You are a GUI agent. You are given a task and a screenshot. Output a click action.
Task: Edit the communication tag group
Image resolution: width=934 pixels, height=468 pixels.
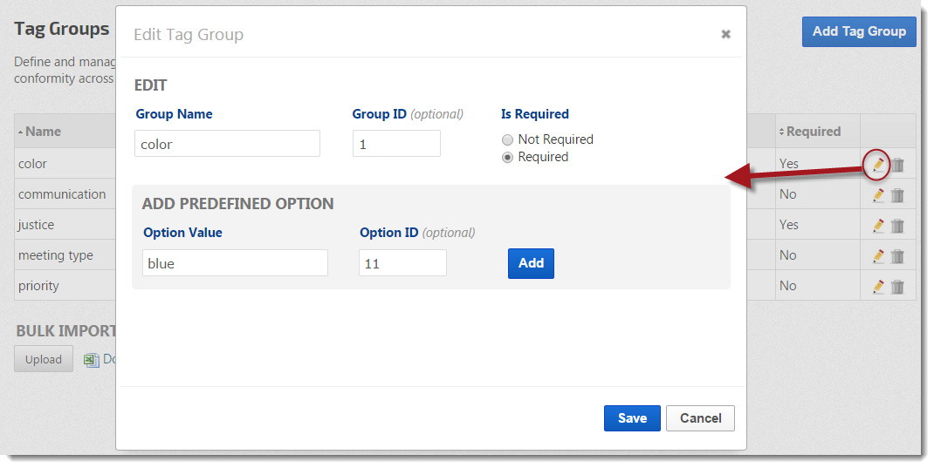click(x=878, y=195)
